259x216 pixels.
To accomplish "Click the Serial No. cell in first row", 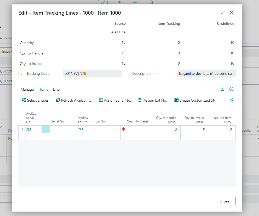I will (x=63, y=129).
